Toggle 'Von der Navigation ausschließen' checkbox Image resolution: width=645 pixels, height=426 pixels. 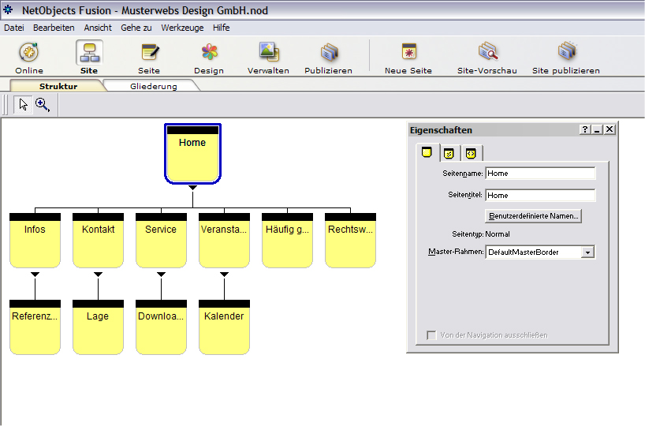coord(431,335)
